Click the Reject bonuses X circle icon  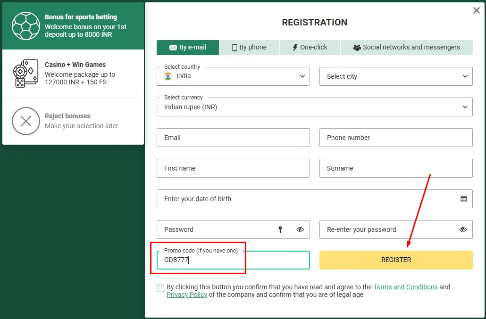click(x=26, y=121)
